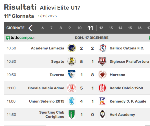Select the Taverna team crest

72,75
